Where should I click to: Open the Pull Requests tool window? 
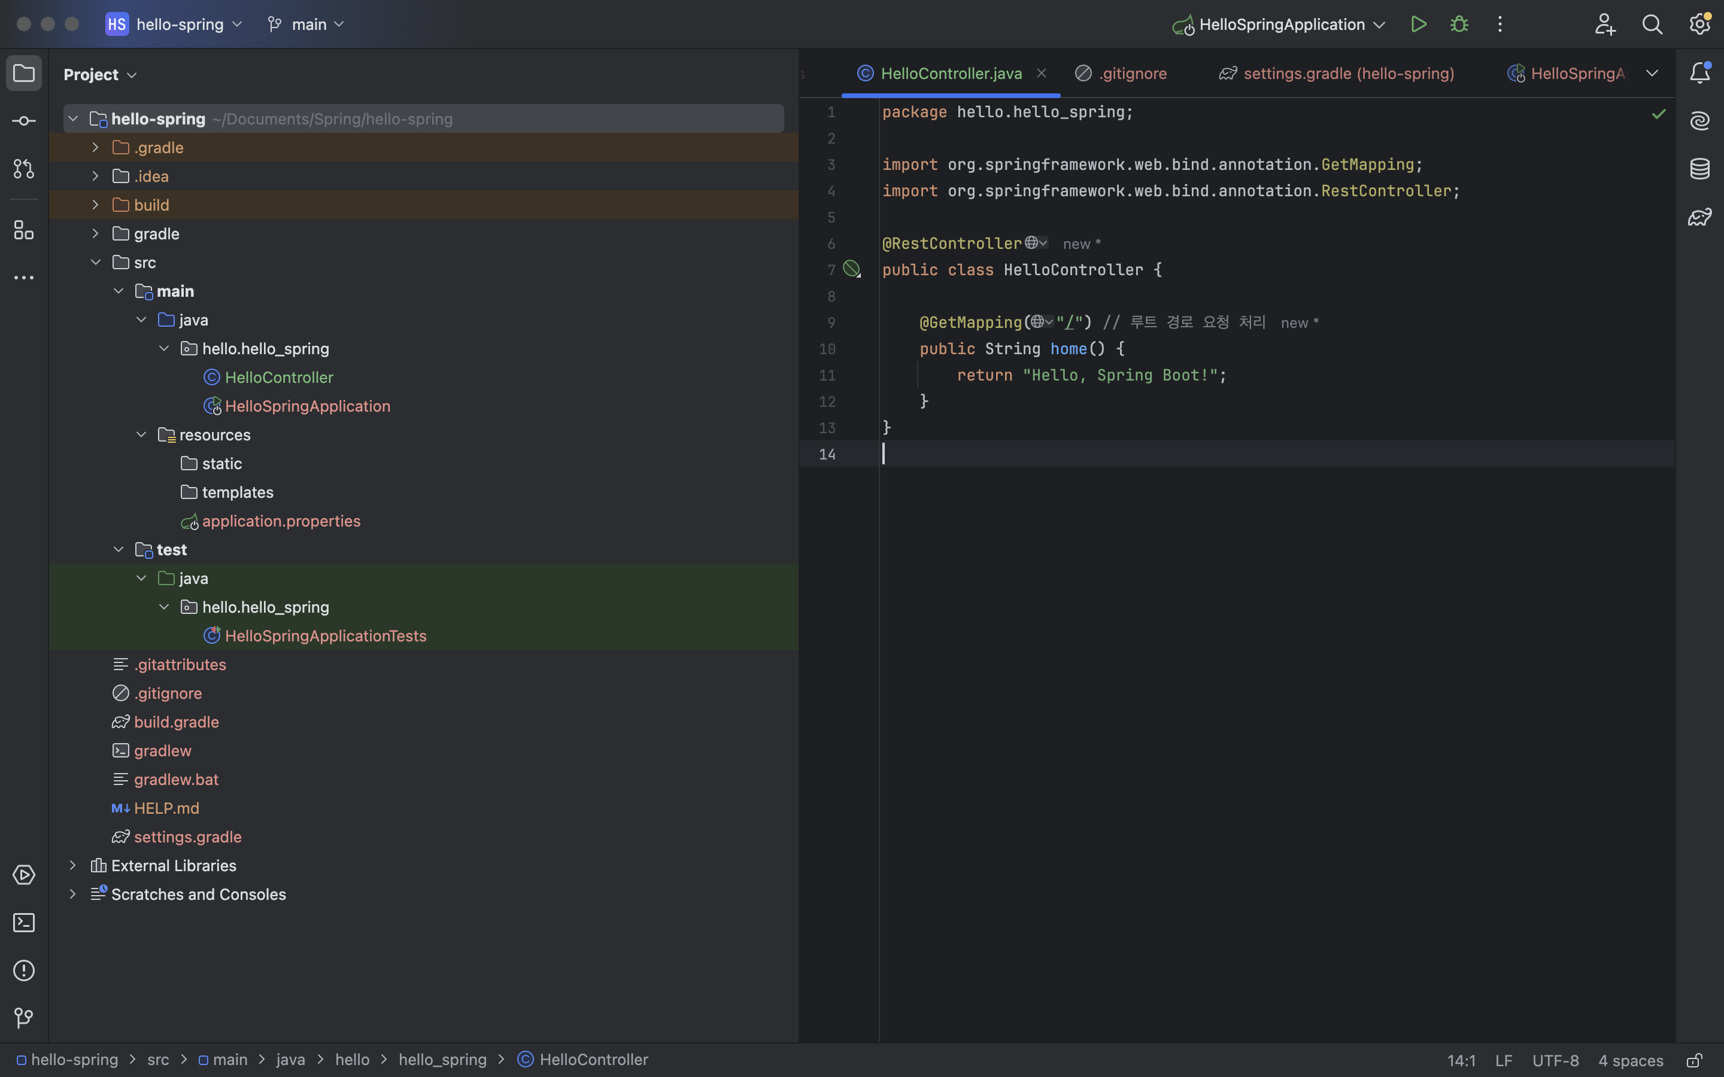tap(23, 169)
